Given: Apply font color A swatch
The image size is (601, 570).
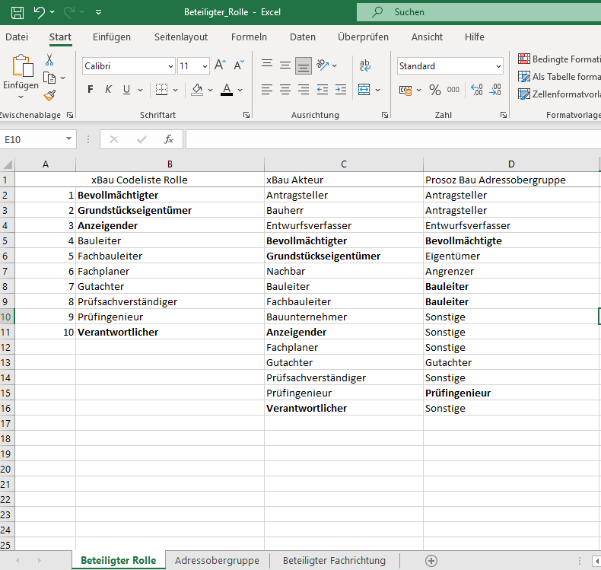Looking at the screenshot, I should pos(227,90).
